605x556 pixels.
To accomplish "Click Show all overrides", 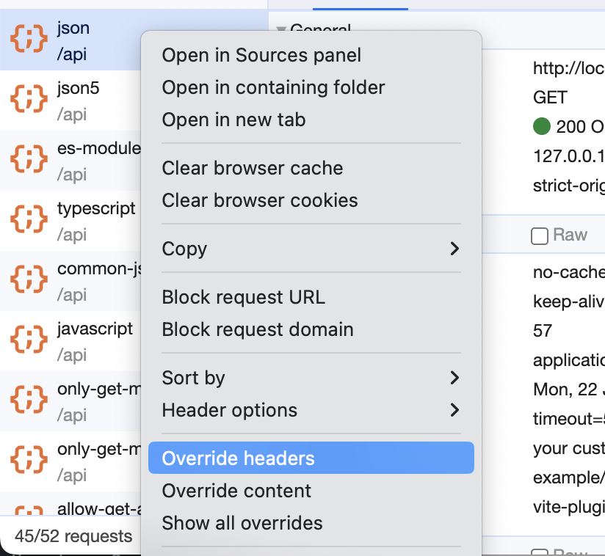I will click(242, 523).
